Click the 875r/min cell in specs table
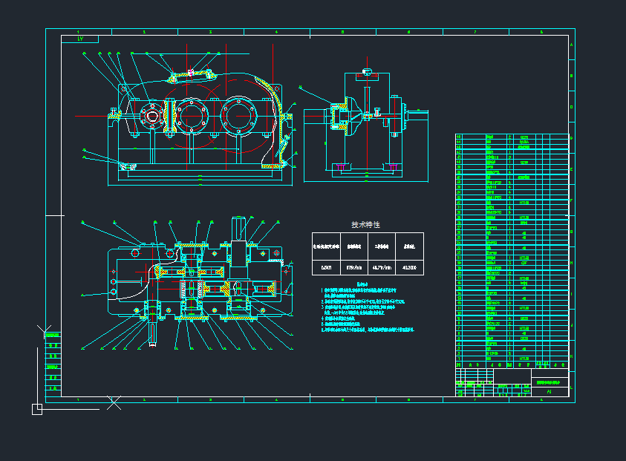Viewport: 626px width, 461px height. (353, 267)
